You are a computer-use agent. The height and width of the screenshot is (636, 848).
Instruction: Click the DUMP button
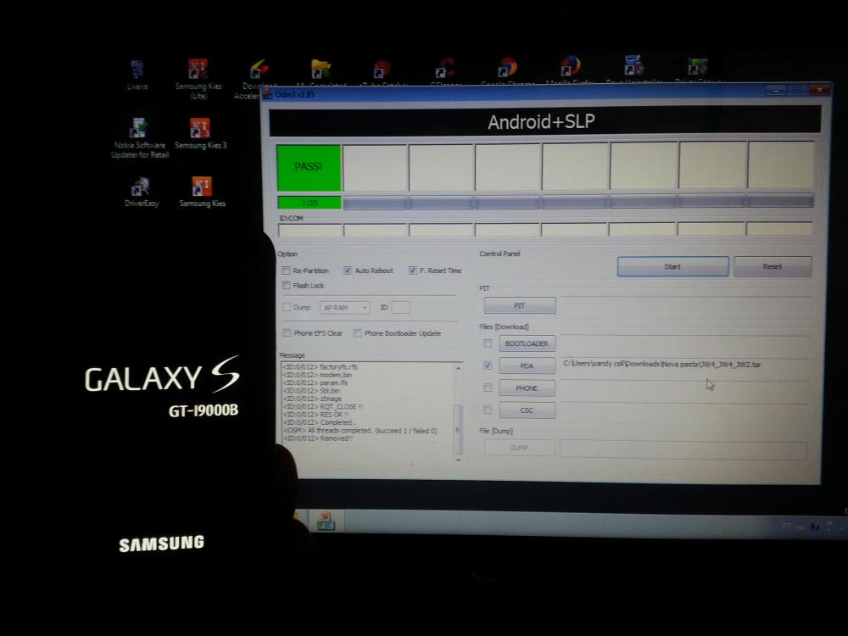[519, 448]
